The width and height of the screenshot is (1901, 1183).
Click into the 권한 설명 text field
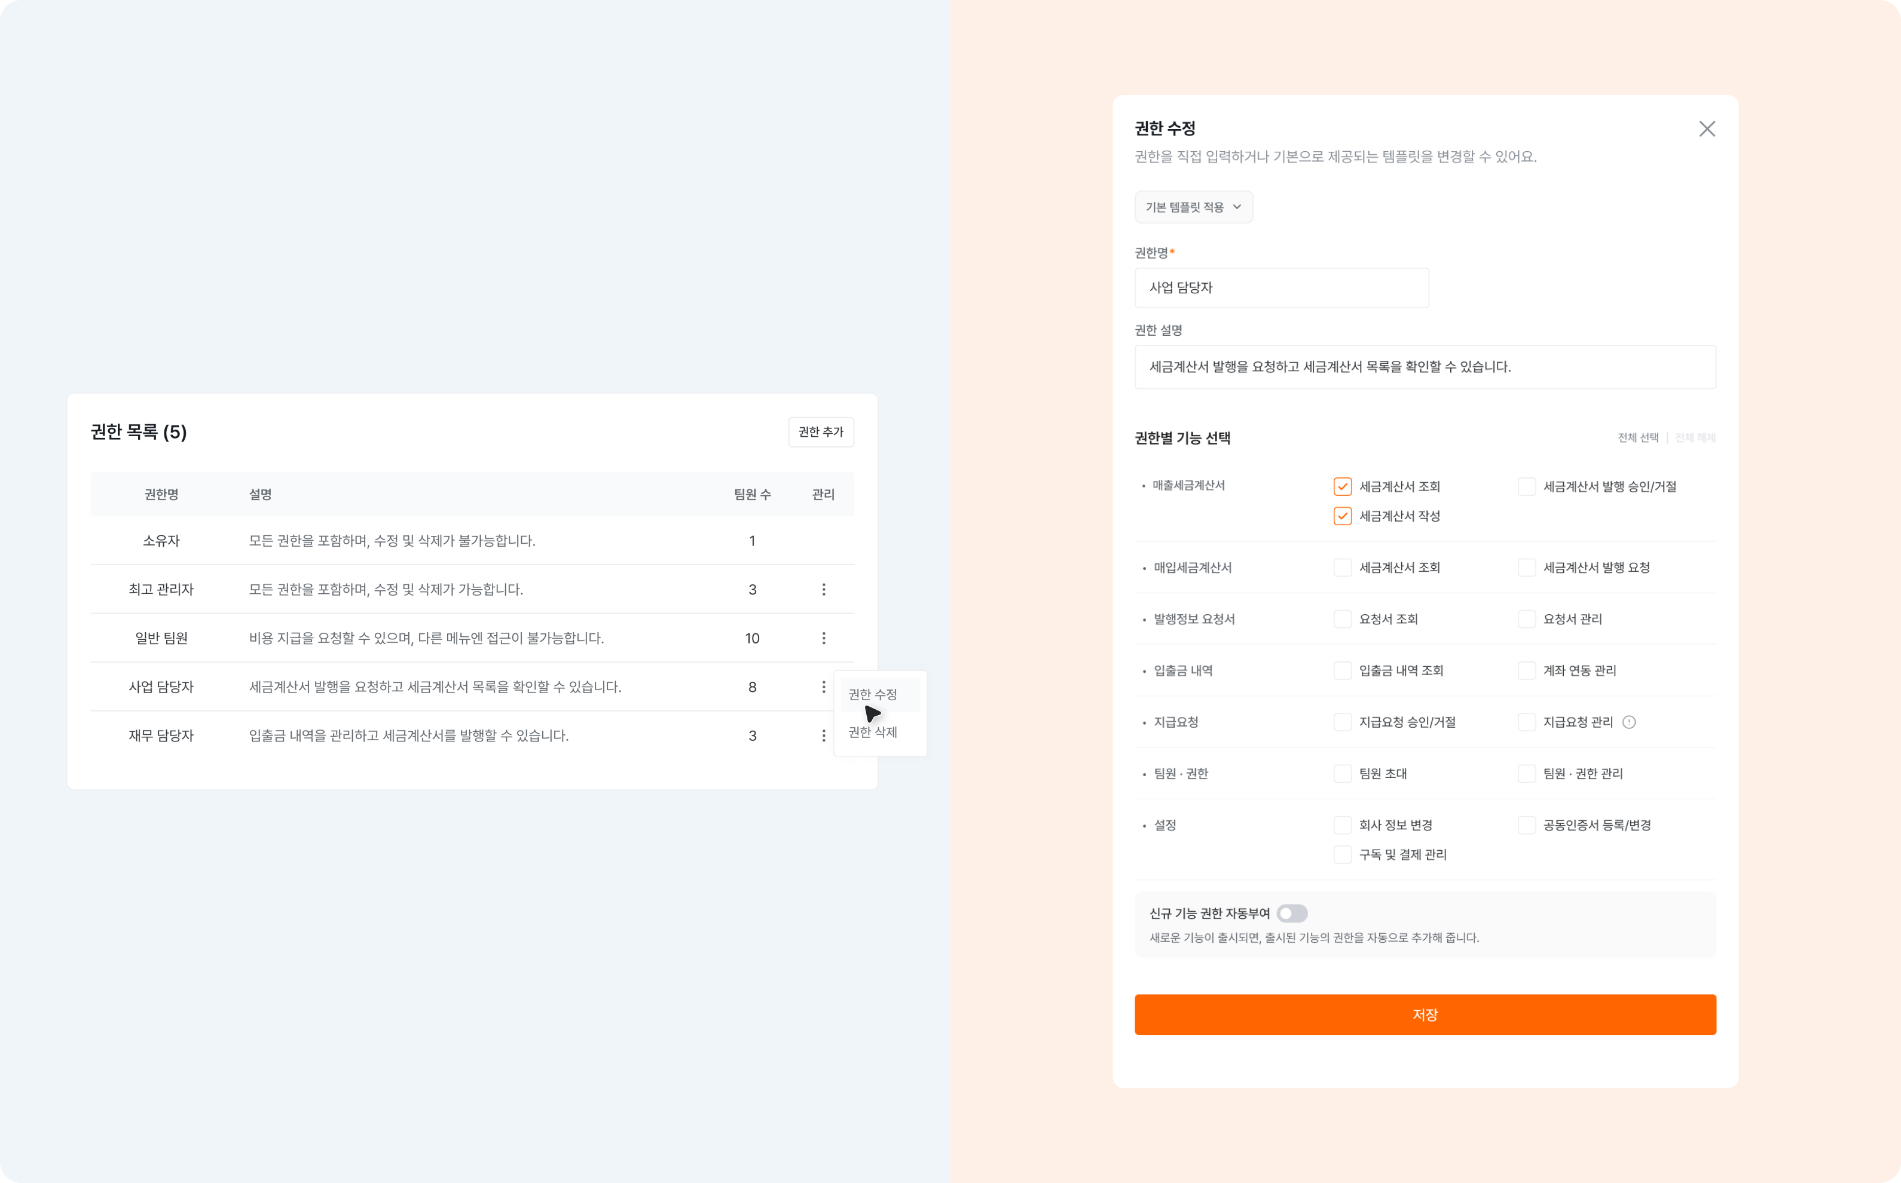tap(1425, 367)
